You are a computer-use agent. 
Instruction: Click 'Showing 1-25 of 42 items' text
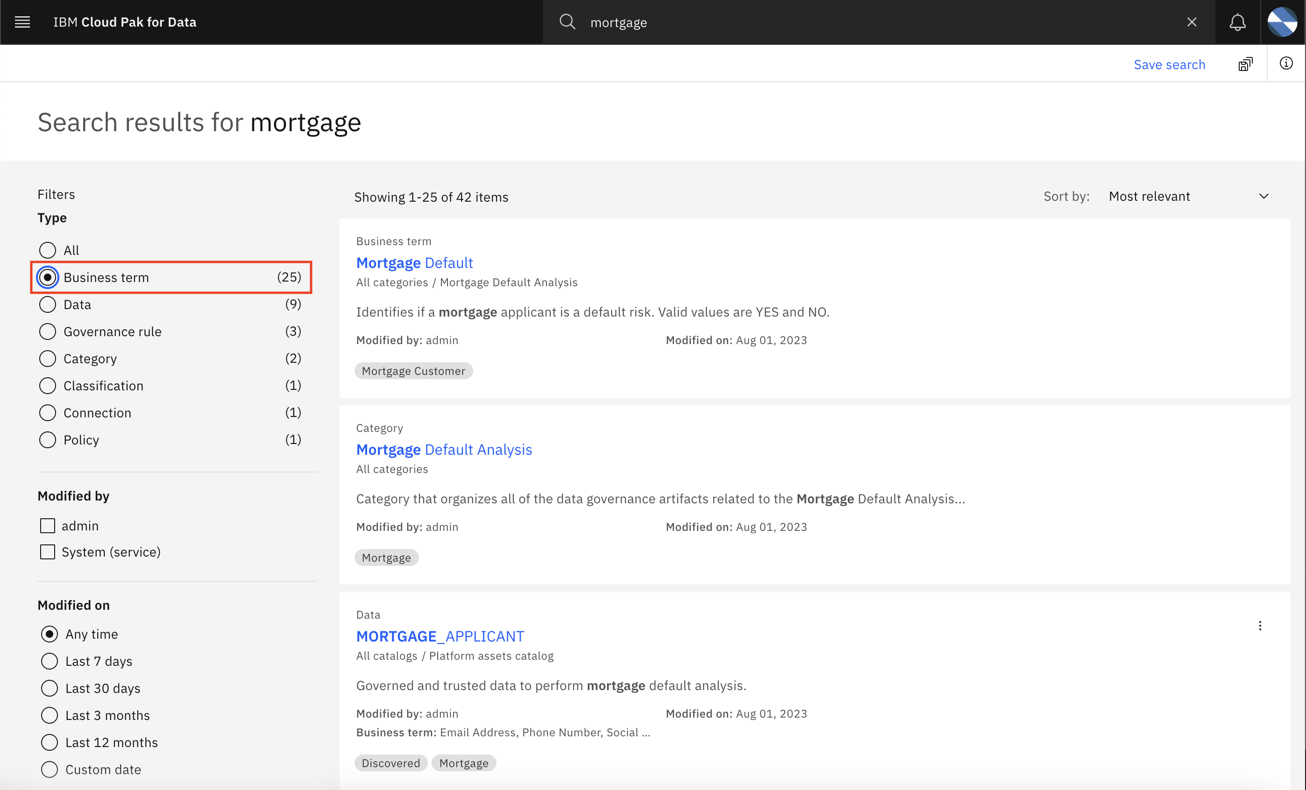[431, 197]
